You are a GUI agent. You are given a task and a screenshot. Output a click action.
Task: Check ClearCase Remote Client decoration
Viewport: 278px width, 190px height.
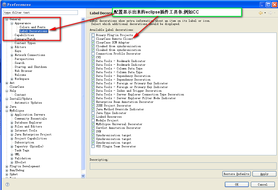[x=93, y=39]
